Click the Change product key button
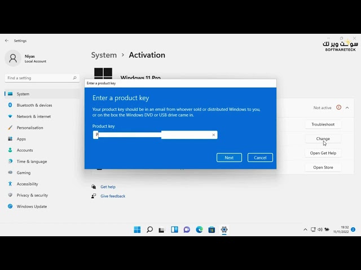The image size is (361, 270). [323, 139]
